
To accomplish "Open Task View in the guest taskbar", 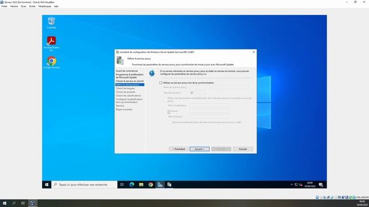I will [x=122, y=185].
